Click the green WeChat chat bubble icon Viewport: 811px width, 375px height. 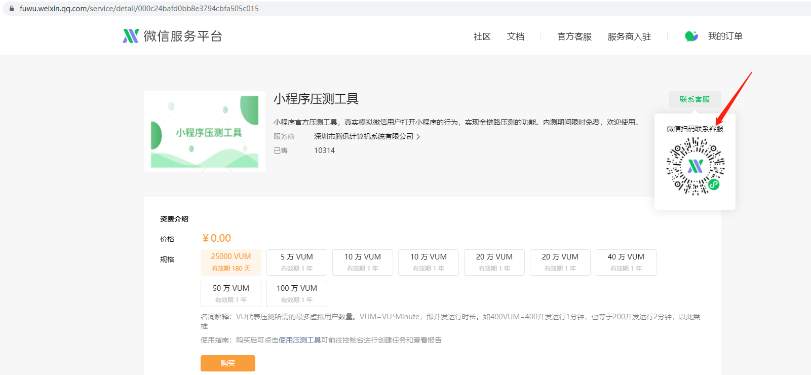coord(691,36)
